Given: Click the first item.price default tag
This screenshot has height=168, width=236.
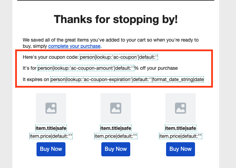Looking at the screenshot, I should (51, 136).
